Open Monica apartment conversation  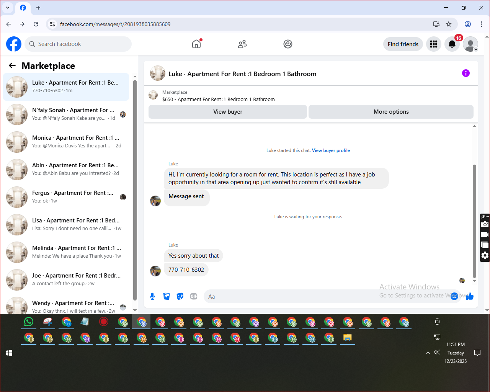coord(66,142)
